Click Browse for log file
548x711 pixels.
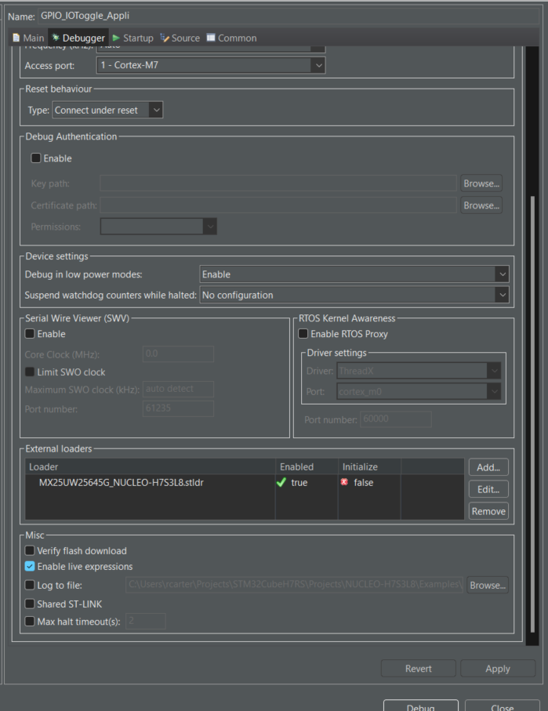point(488,585)
